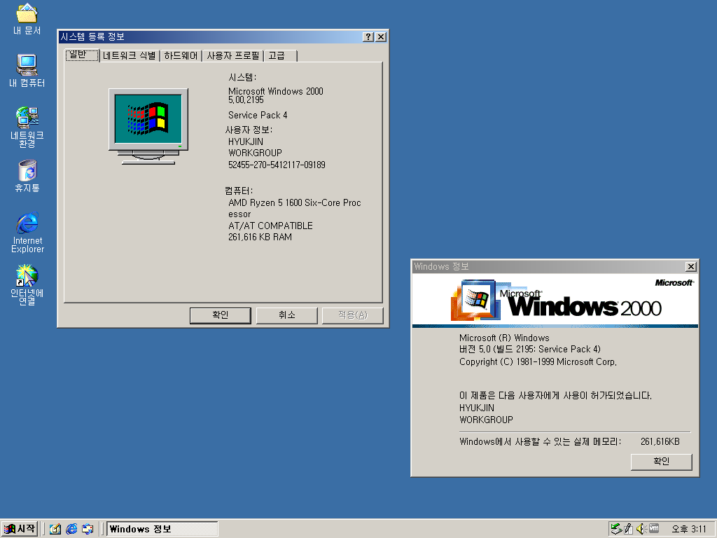Image resolution: width=717 pixels, height=538 pixels.
Task: Click 'HYUKJIN' in System Properties
Action: click(x=246, y=142)
